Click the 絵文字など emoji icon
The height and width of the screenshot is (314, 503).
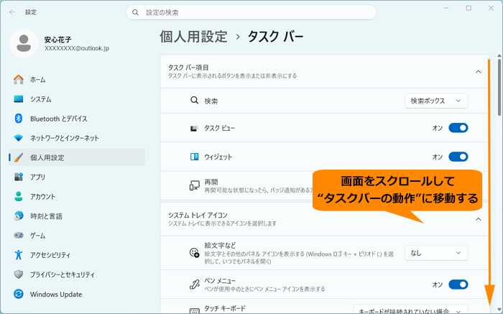[194, 253]
